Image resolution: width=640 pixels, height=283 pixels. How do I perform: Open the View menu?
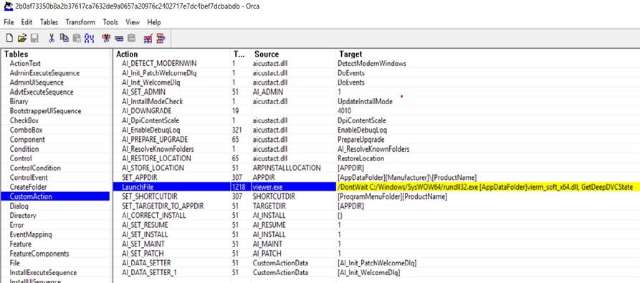[x=133, y=22]
